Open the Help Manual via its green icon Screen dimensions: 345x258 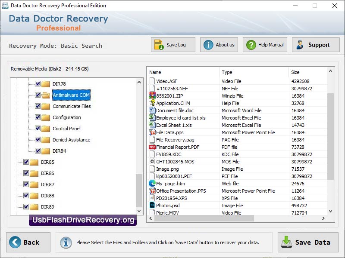point(251,44)
